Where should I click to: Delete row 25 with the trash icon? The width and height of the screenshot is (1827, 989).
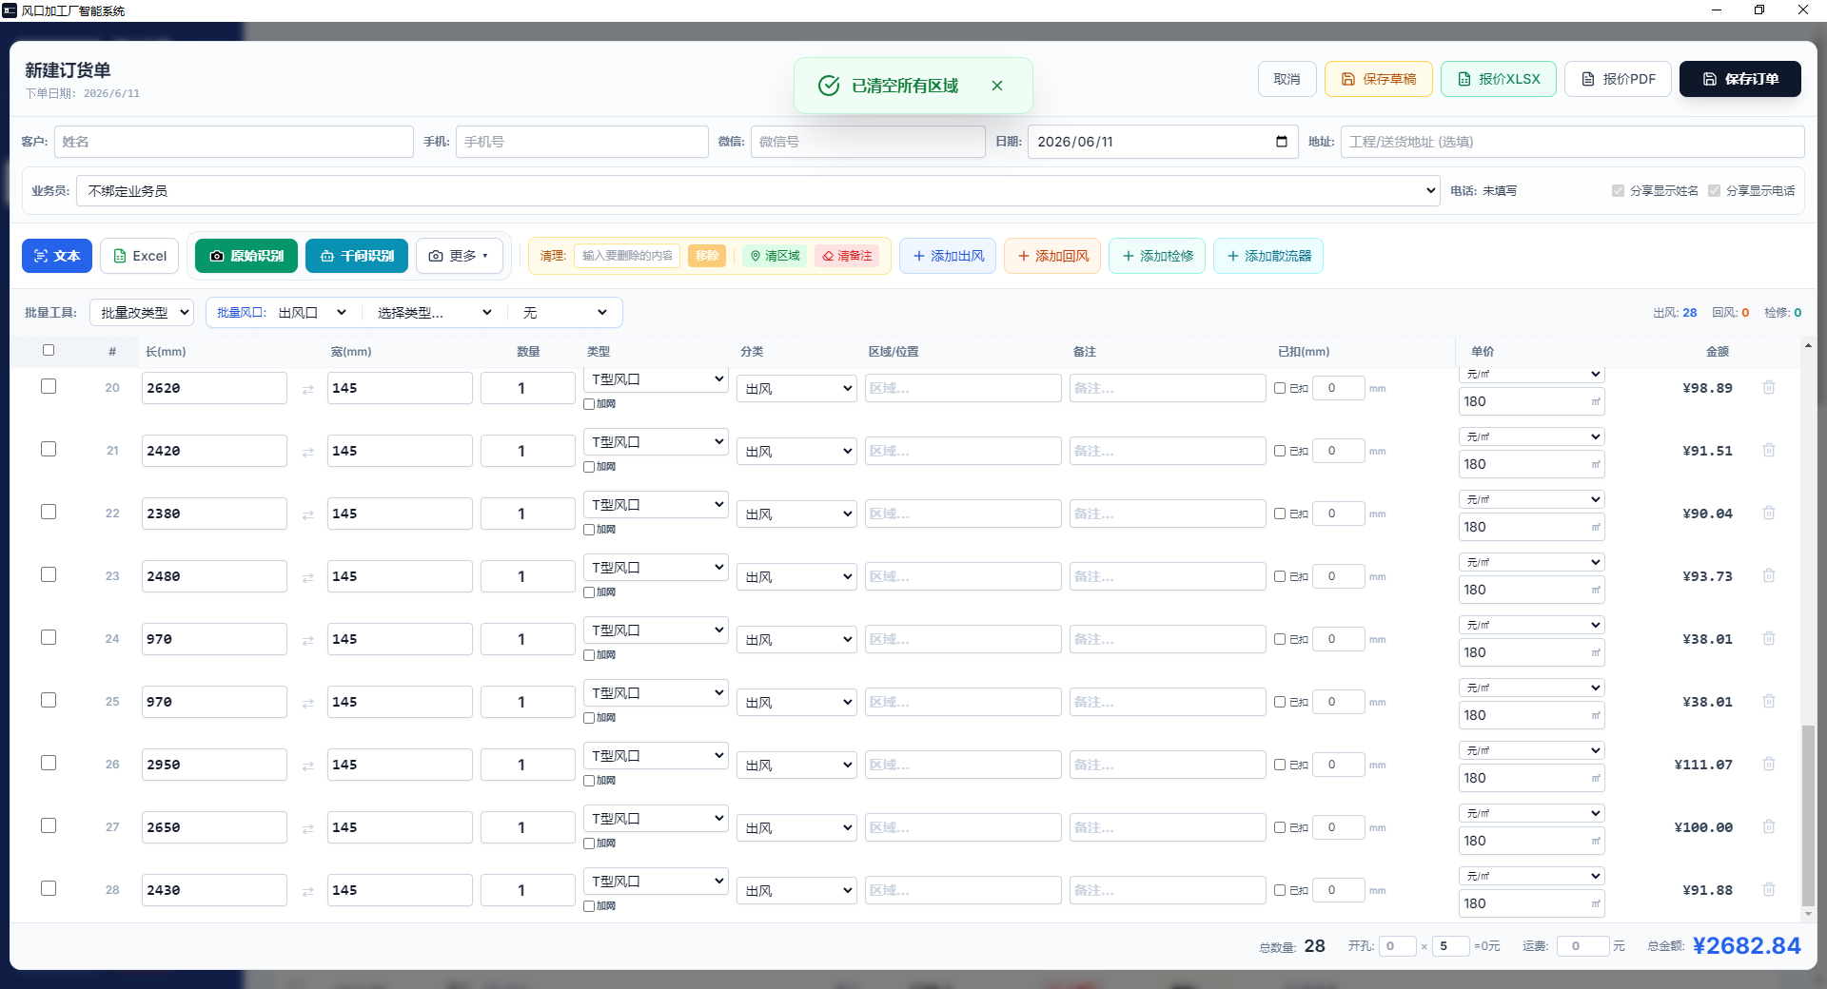click(x=1769, y=701)
